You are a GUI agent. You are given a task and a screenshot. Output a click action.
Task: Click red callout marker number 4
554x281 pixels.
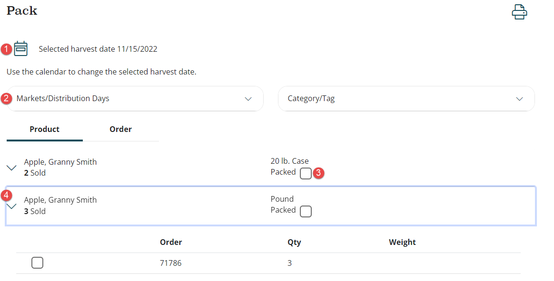click(7, 195)
